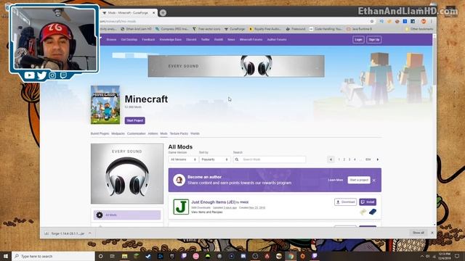Switch to the Addons tab
465x261 pixels.
[x=153, y=133]
